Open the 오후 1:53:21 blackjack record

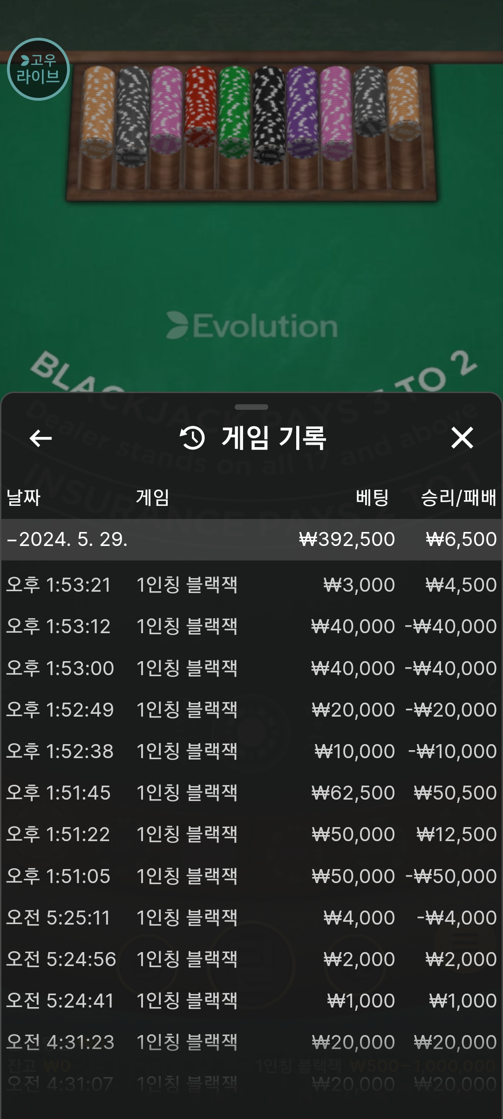tap(251, 585)
